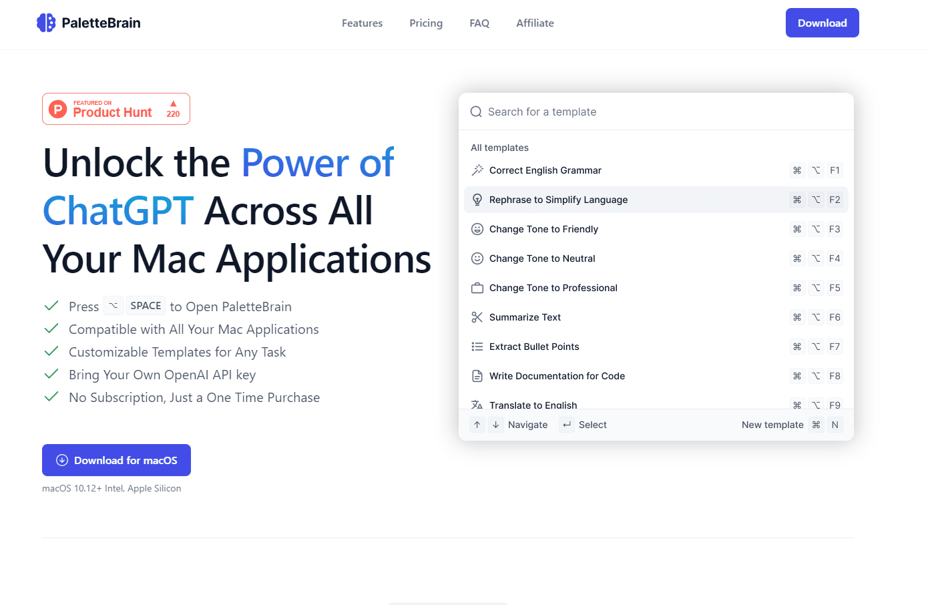Go to the Pricing nav link
Image resolution: width=930 pixels, height=605 pixels.
tap(426, 23)
